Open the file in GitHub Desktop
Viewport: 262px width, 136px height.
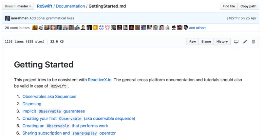[x=236, y=42]
